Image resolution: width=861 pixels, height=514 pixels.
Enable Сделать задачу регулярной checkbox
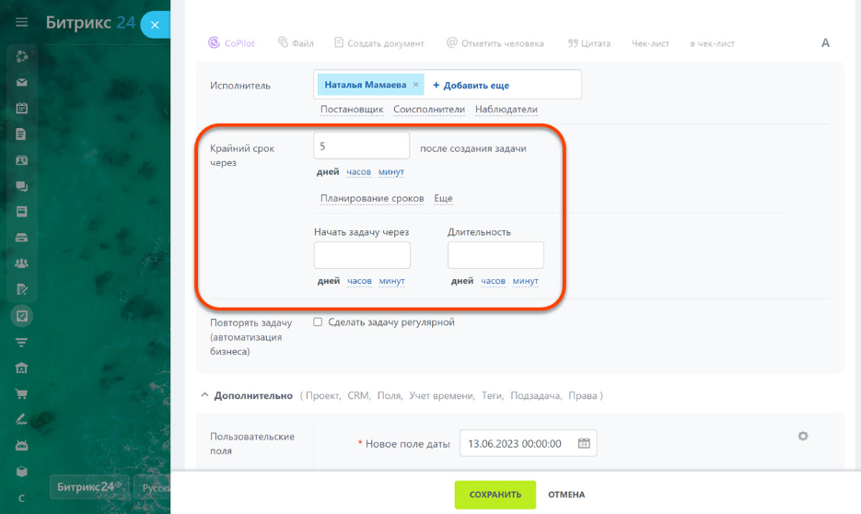318,322
